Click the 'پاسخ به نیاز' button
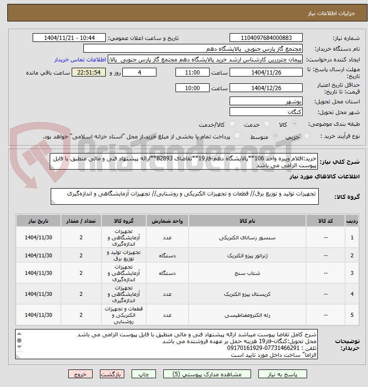This screenshot has height=387, width=368. [282, 374]
